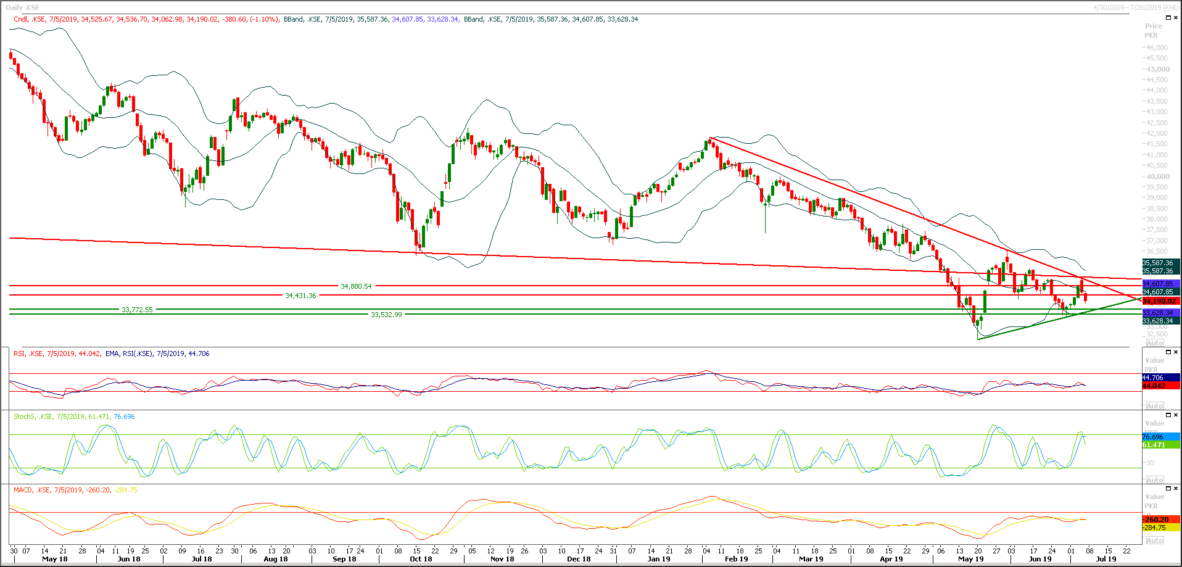Close the RSI indicator pane with its x icon
1182x567 pixels.
[x=1176, y=352]
